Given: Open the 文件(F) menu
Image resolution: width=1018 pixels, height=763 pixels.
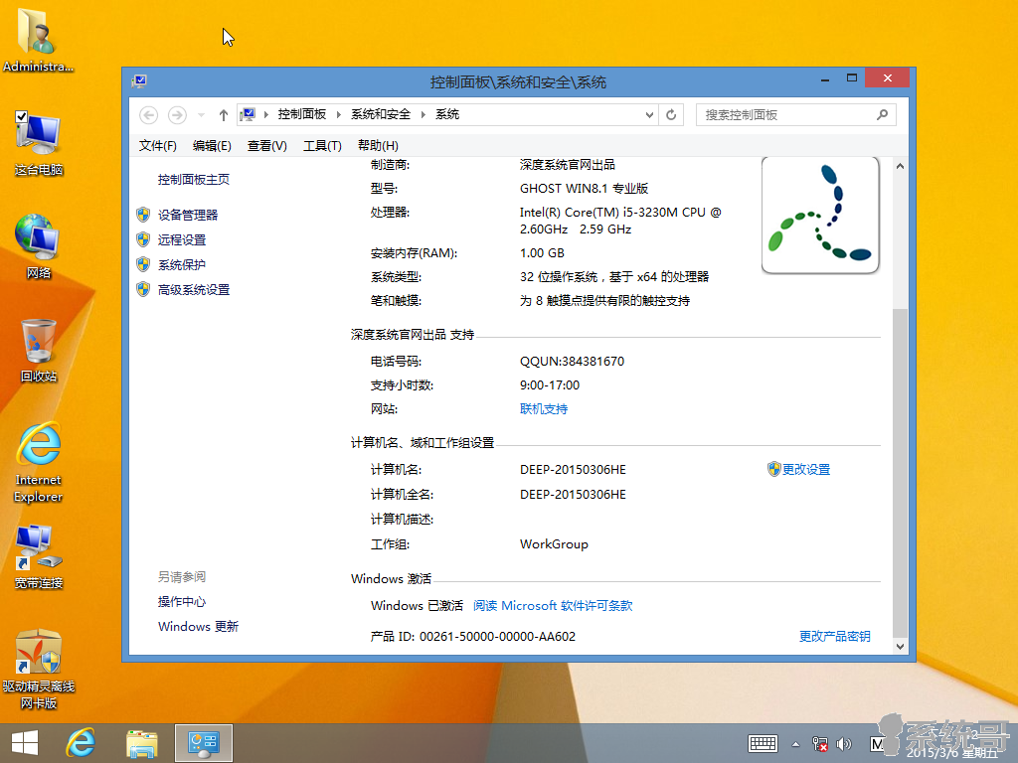Looking at the screenshot, I should [158, 146].
